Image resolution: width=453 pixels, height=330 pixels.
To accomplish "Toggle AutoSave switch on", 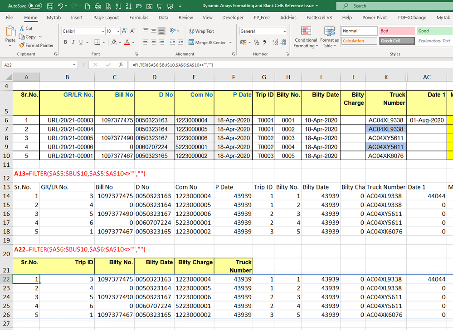I will tap(35, 6).
